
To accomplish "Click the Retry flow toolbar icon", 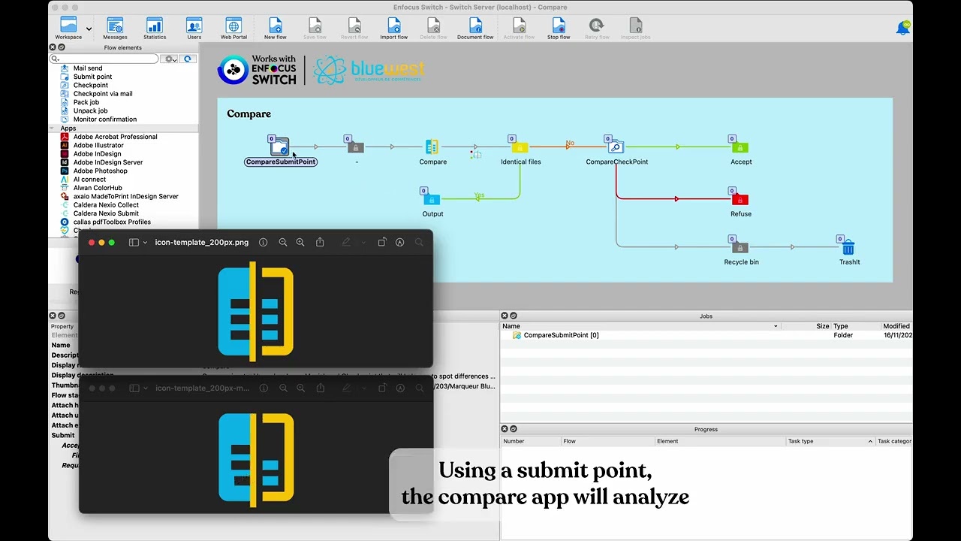I will tap(596, 29).
